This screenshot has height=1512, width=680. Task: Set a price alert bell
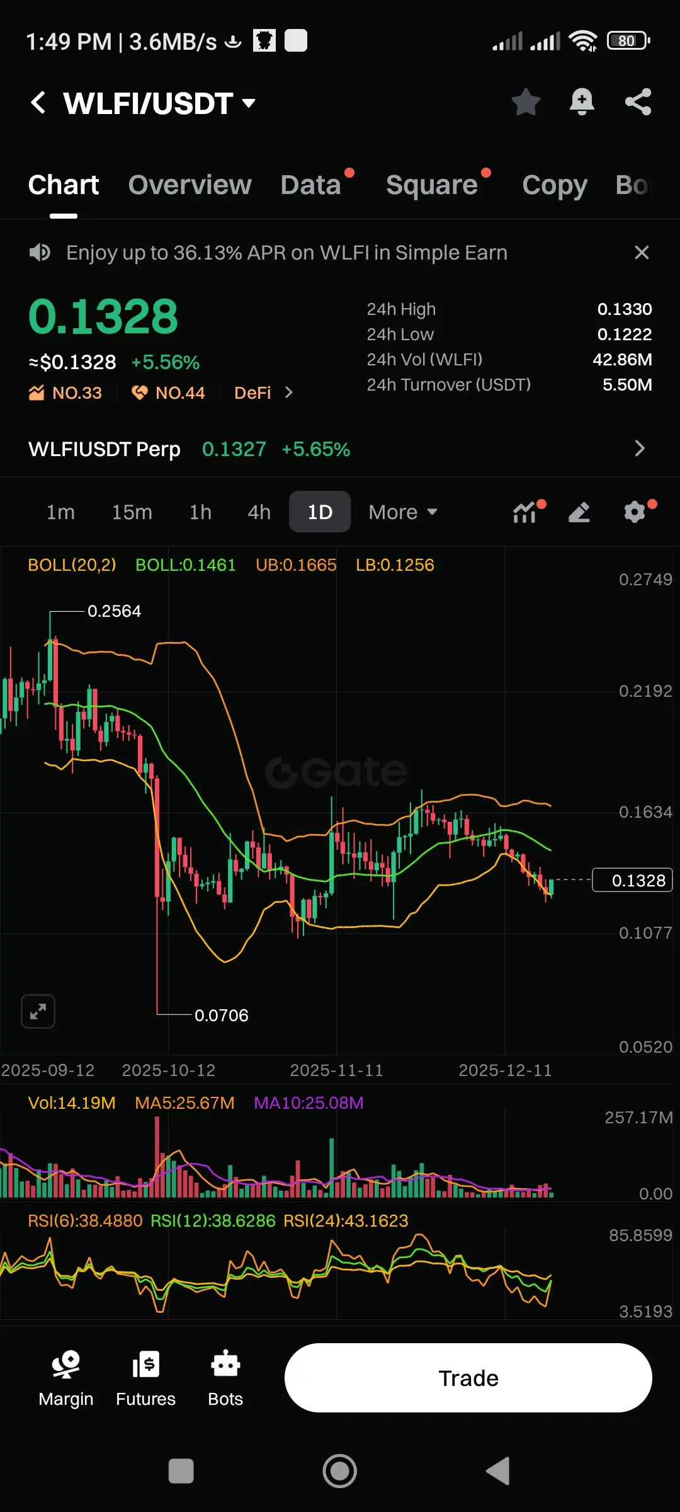click(x=582, y=102)
